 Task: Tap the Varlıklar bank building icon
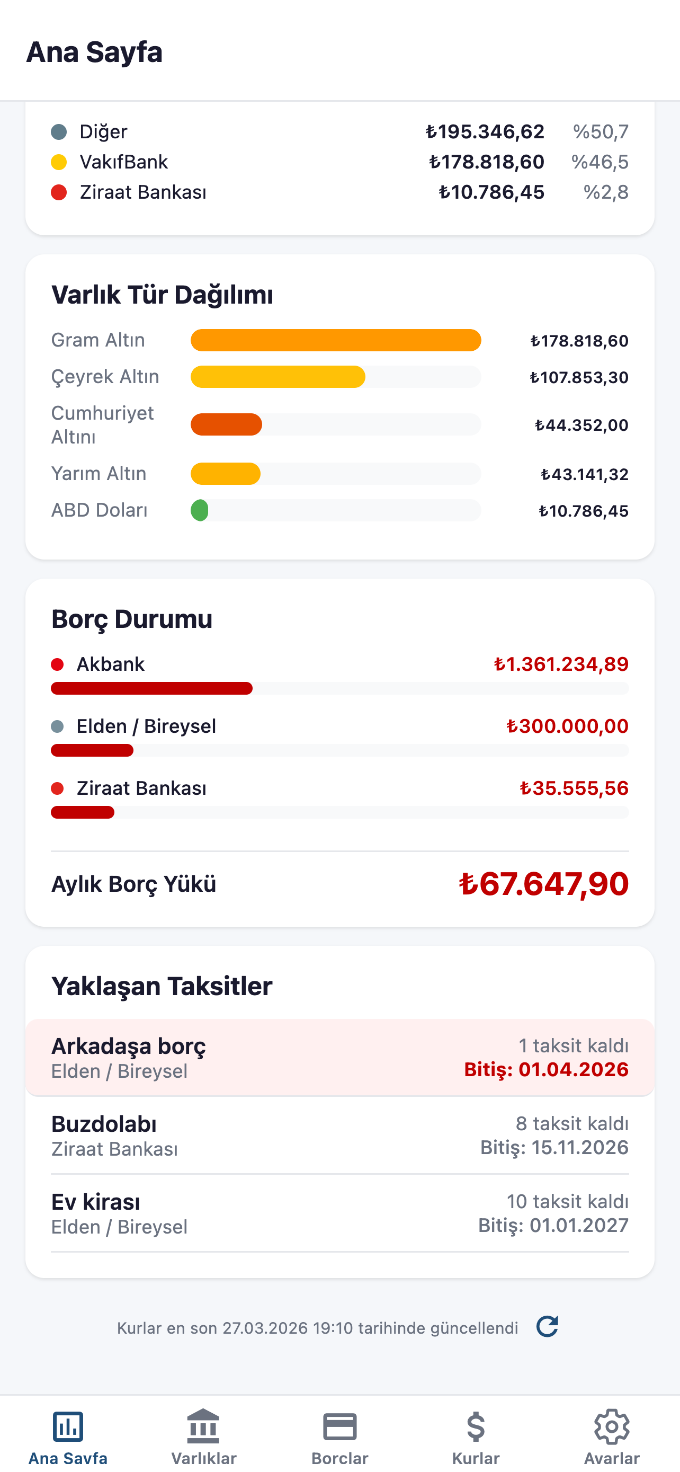coord(204,1426)
